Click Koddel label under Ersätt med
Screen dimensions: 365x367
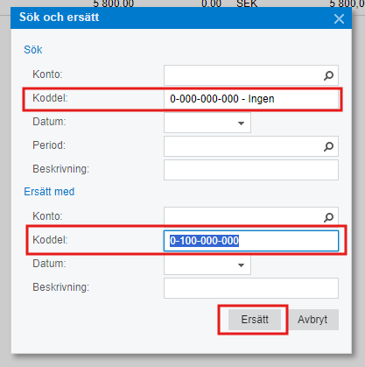tap(50, 240)
